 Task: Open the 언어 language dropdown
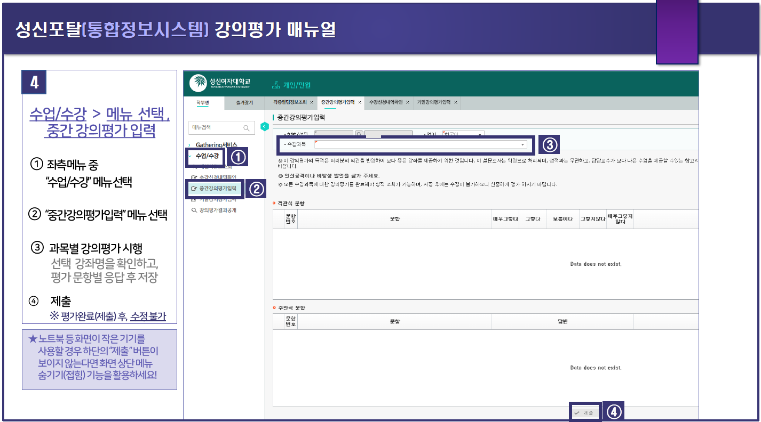click(x=480, y=134)
